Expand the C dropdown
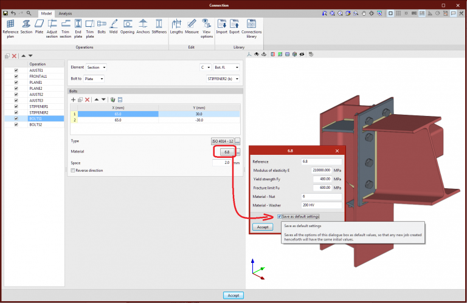 [x=205, y=67]
